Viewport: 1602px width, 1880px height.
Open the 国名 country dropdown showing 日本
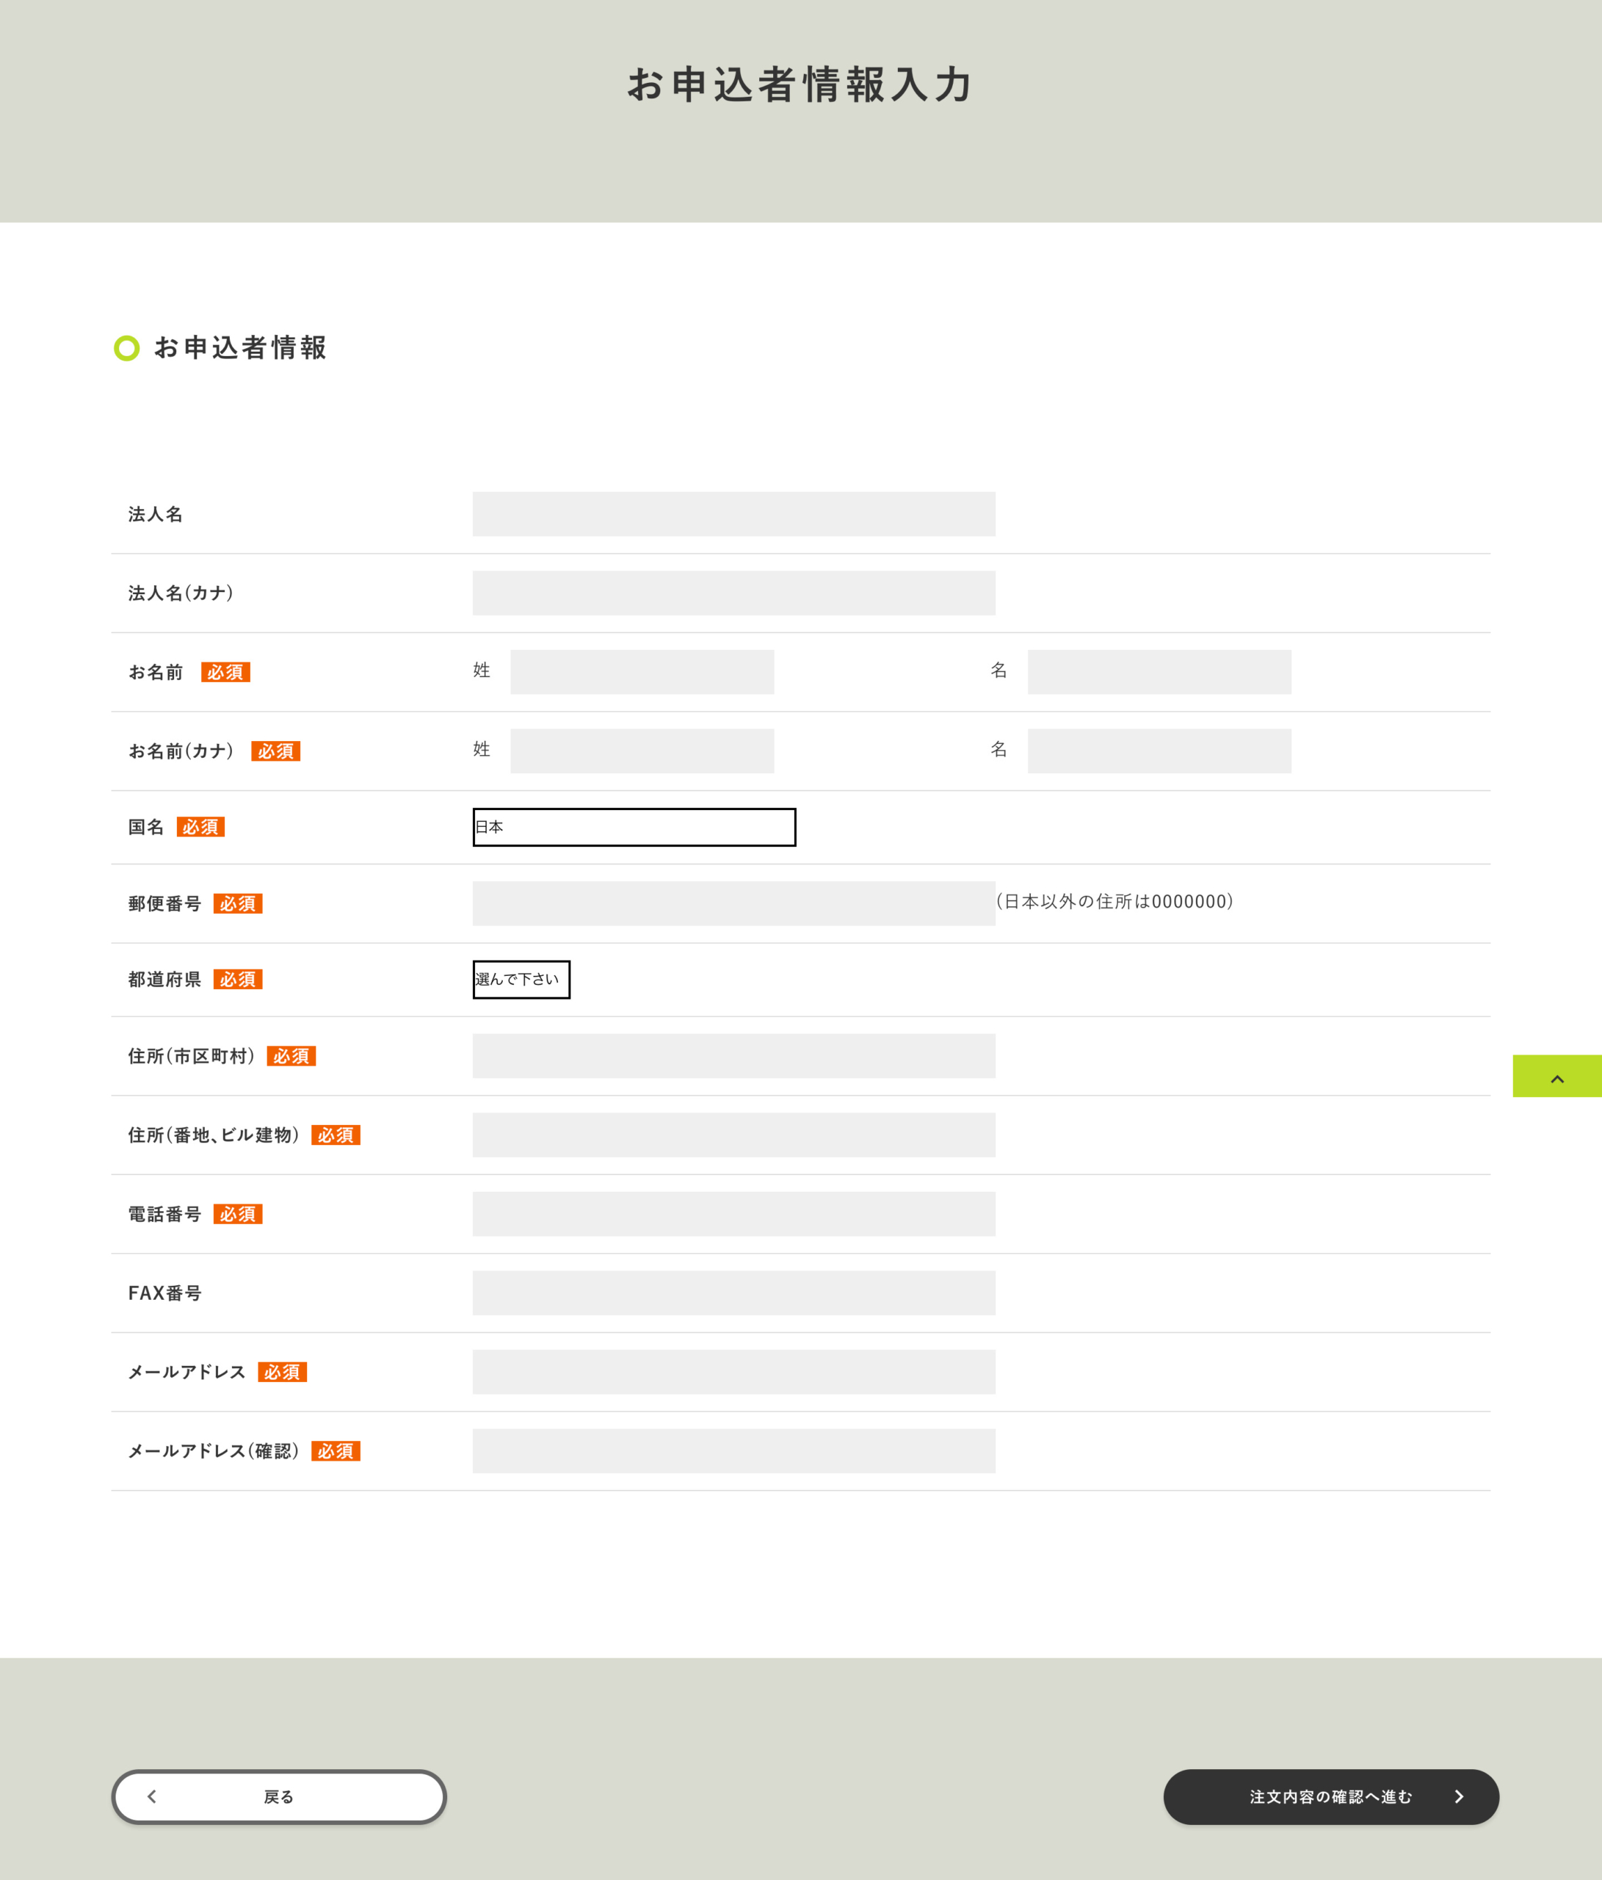[x=634, y=828]
